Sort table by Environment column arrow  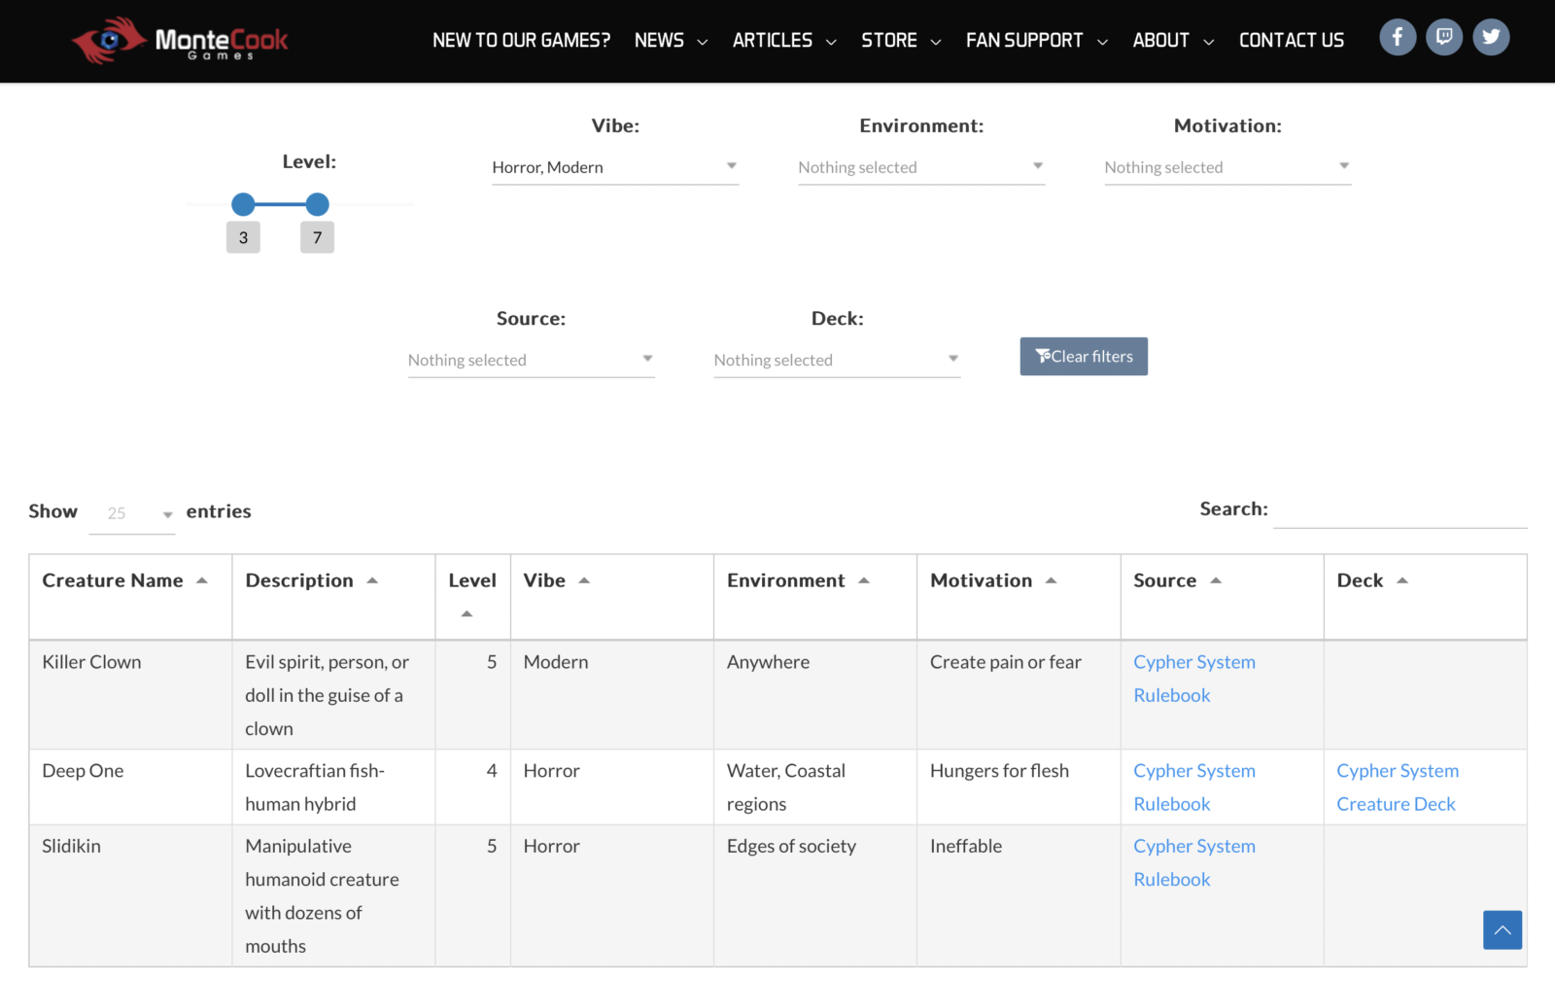tap(864, 580)
